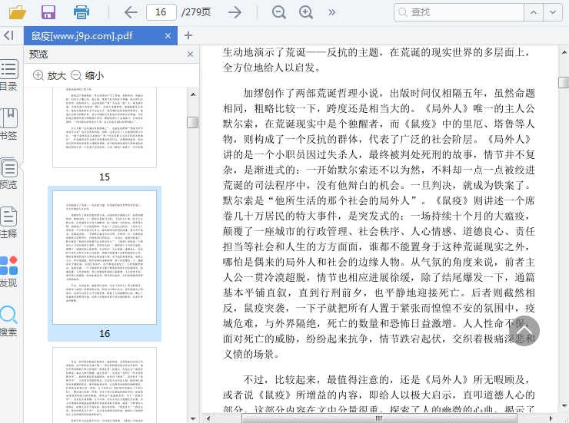Focus the 查找 search box
569x423 pixels.
point(459,12)
